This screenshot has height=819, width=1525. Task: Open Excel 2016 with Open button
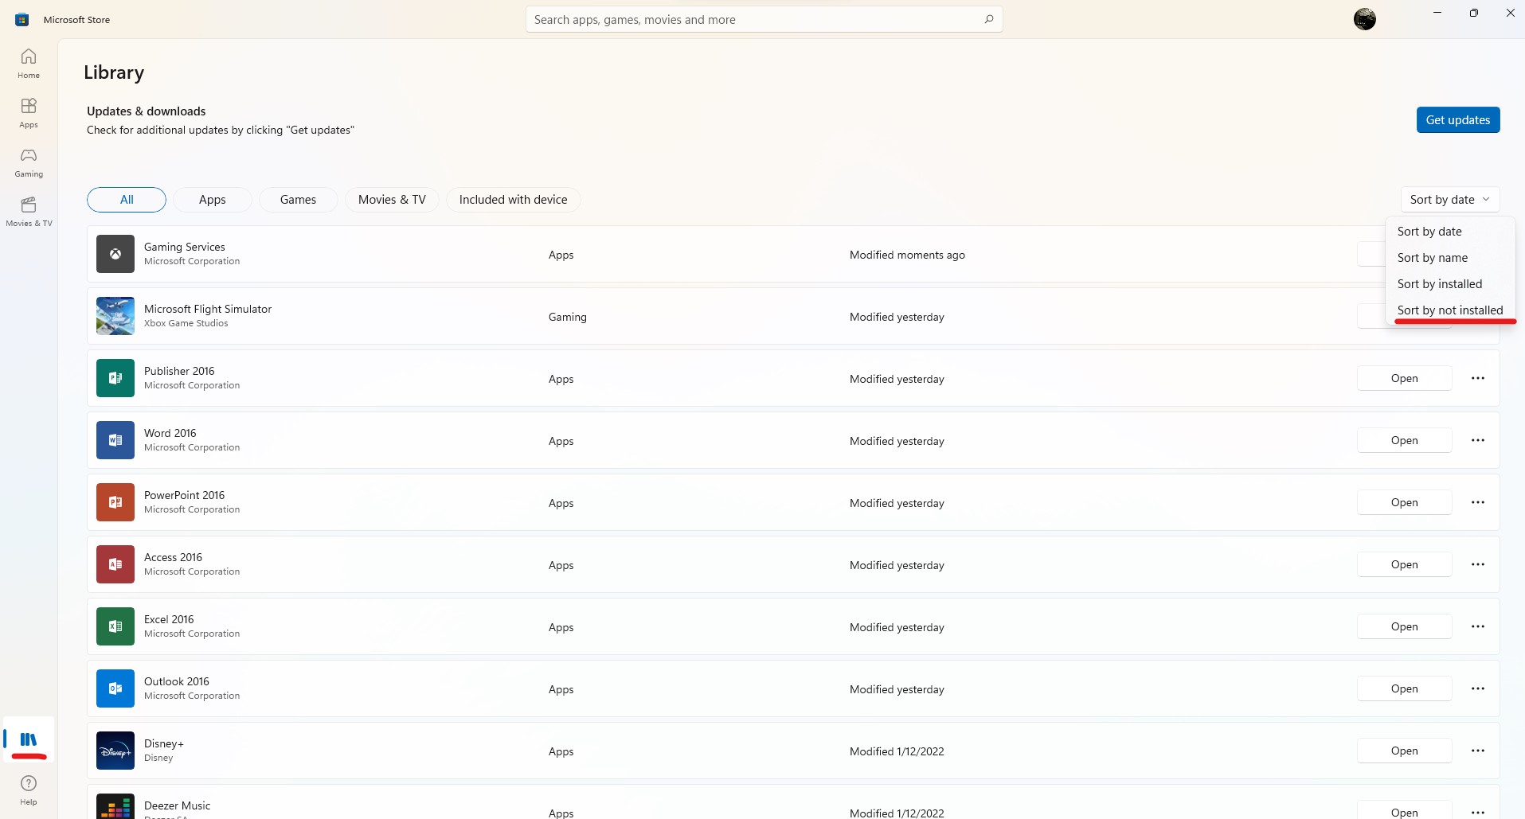1405,626
